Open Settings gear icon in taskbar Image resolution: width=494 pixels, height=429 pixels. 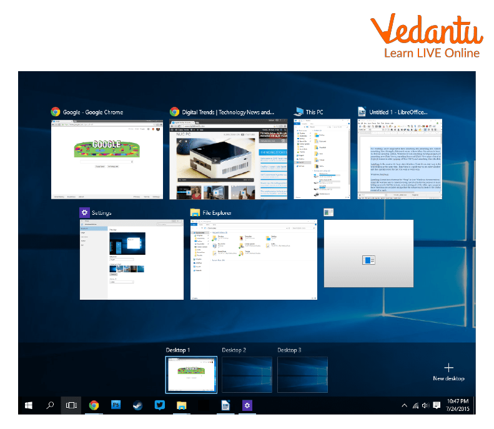[247, 405]
